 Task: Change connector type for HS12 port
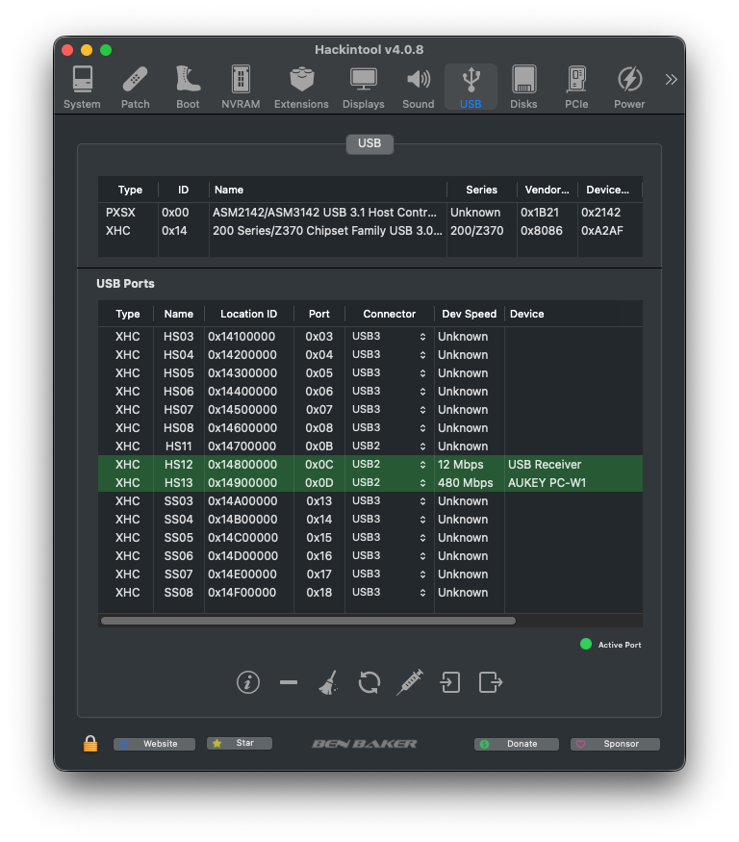pyautogui.click(x=390, y=465)
